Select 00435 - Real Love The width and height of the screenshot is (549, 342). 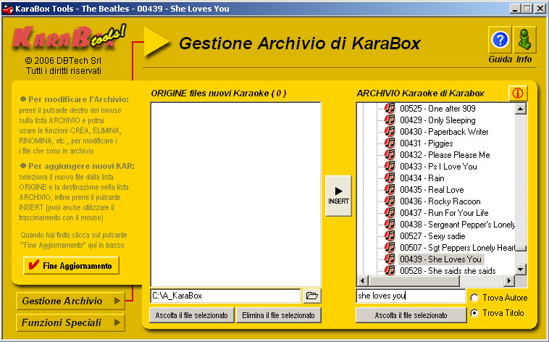[x=432, y=189]
